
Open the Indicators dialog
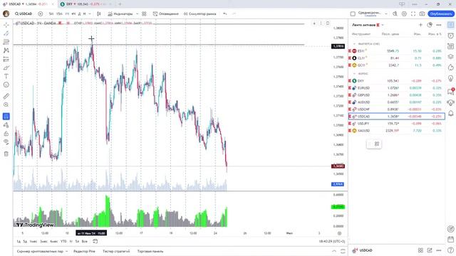pyautogui.click(x=120, y=14)
